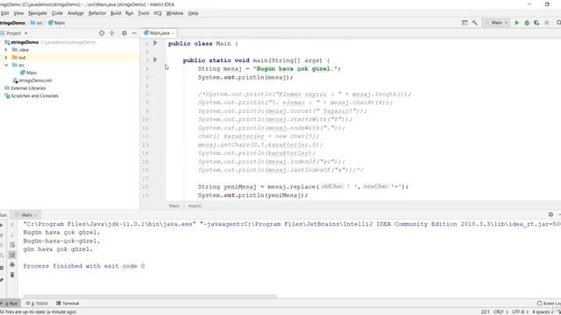561x315 pixels.
Task: Select the Main tab in Run panel
Action: point(26,214)
